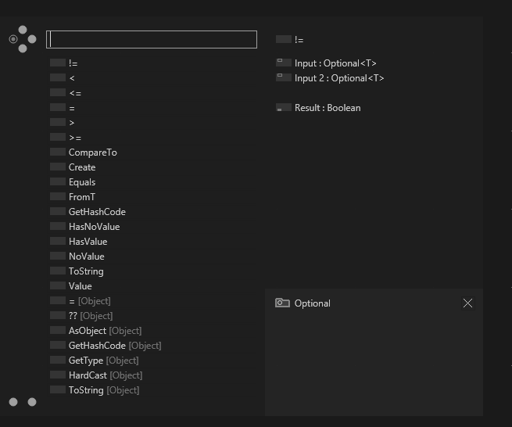This screenshot has height=427, width=512.
Task: Select the CompareTo entry
Action: [x=92, y=152]
